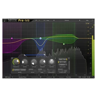
Task: Open the Enhance preset menu
Action: tap(67, 20)
